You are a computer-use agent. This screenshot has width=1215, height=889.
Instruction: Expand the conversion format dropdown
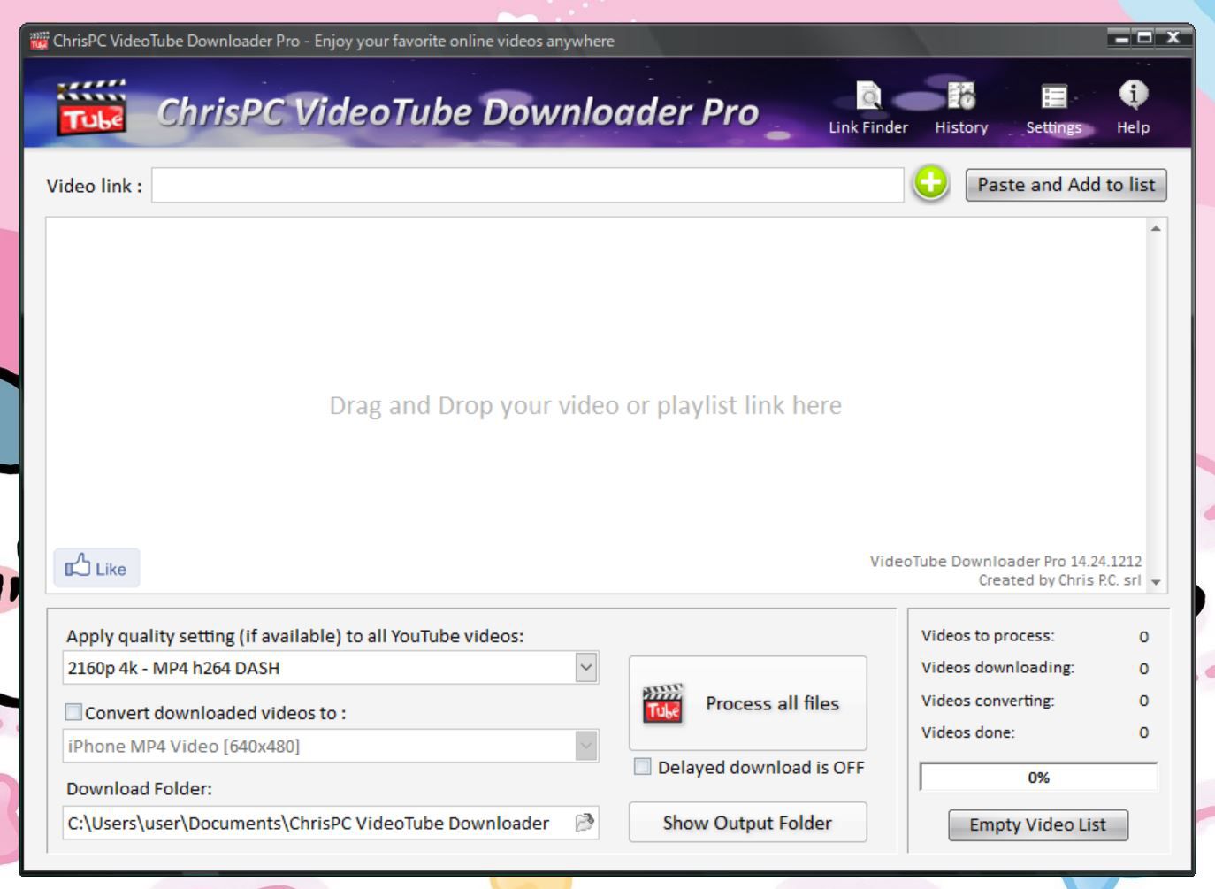[586, 746]
